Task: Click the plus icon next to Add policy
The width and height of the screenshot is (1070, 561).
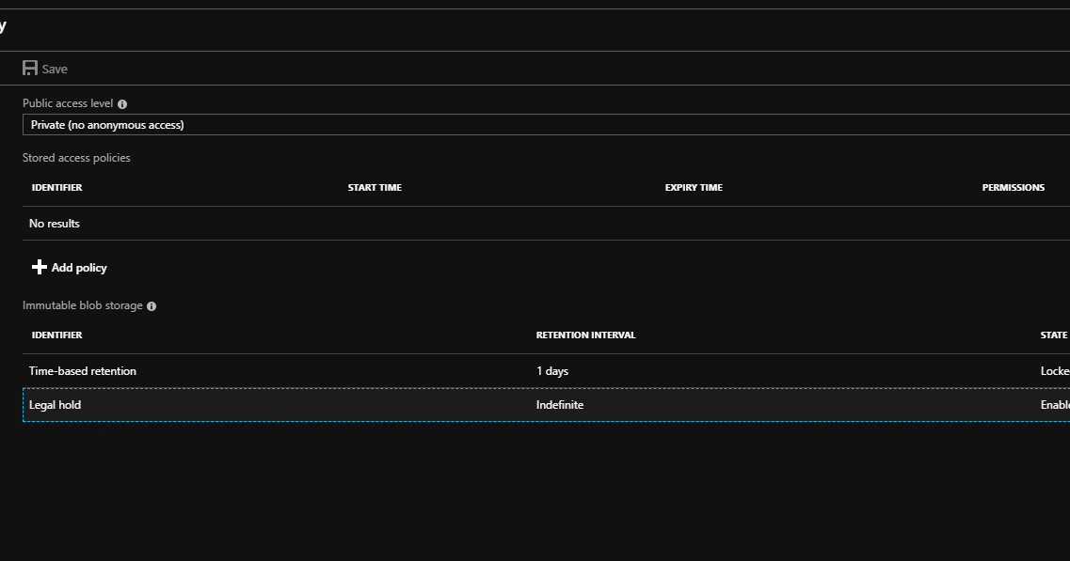Action: (40, 267)
